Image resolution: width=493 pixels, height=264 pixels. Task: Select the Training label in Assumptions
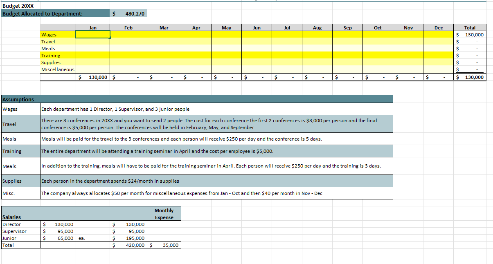point(21,151)
